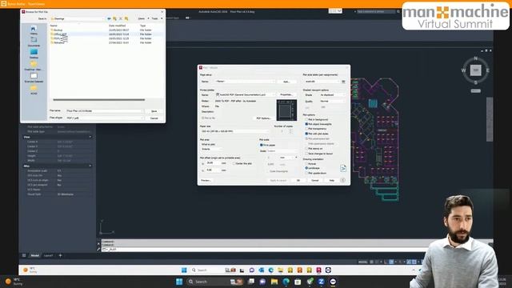Screen dimensions: 512x288
Task: Open What to plot Extents dropdown
Action: [212, 149]
